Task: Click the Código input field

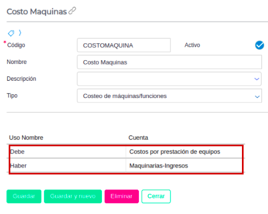Action: (124, 45)
